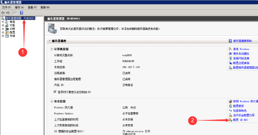
Task: Expand the 配置 tree node
Action: [x=3, y=32]
